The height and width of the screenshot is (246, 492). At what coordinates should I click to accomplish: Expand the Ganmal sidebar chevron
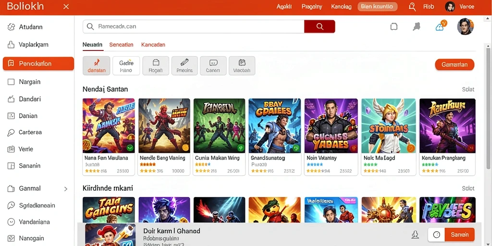point(65,189)
